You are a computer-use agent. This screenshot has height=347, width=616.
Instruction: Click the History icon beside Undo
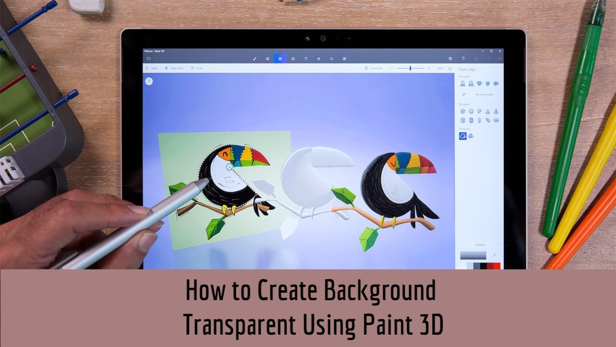pyautogui.click(x=476, y=59)
